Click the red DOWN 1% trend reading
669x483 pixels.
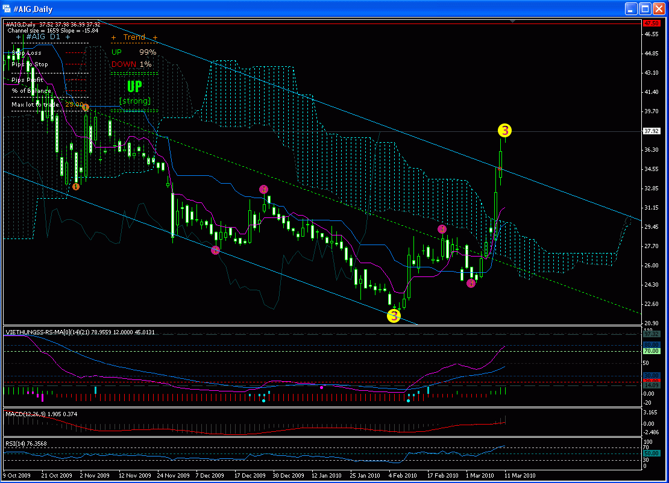[131, 64]
